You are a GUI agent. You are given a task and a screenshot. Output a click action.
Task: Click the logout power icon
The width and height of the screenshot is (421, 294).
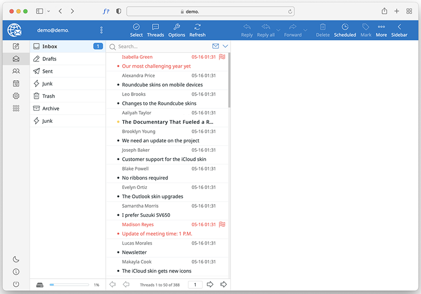(x=16, y=284)
